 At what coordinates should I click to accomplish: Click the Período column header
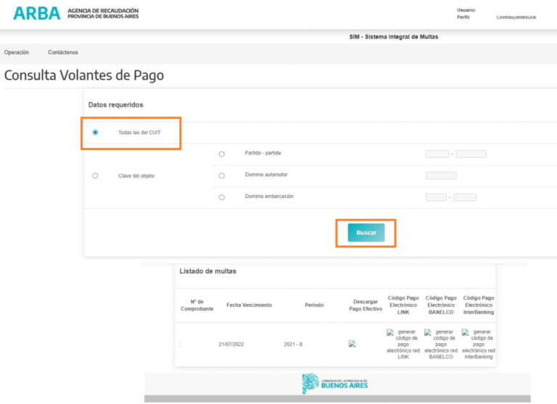tap(314, 305)
